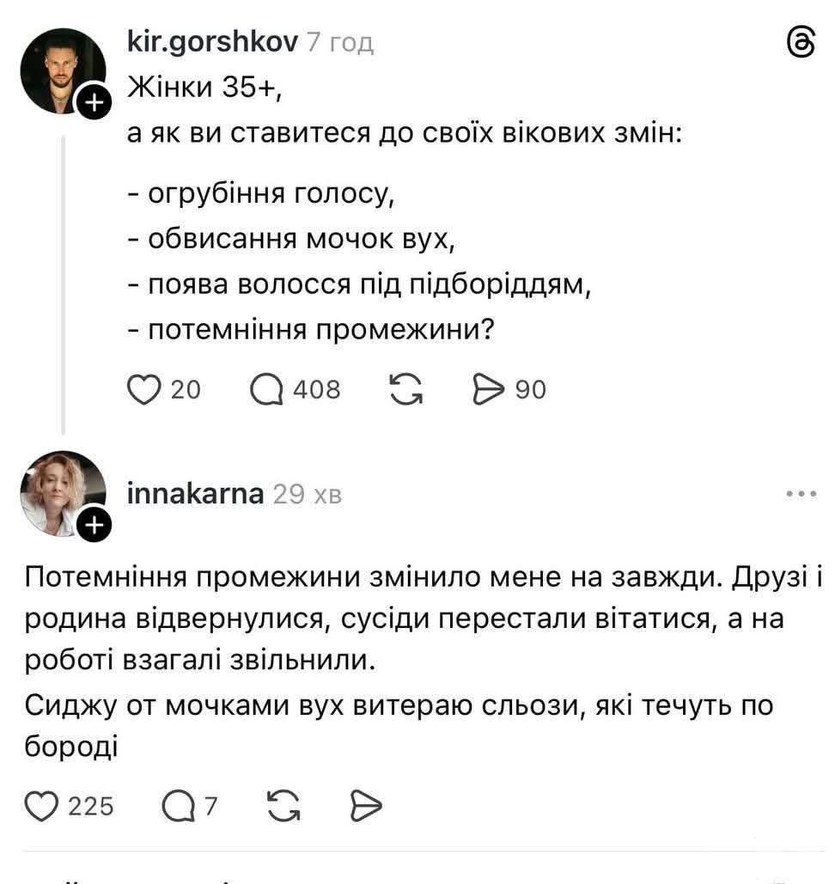Screen dimensions: 835x884
Task: Repost kir.gorshkov's post
Action: (x=405, y=390)
